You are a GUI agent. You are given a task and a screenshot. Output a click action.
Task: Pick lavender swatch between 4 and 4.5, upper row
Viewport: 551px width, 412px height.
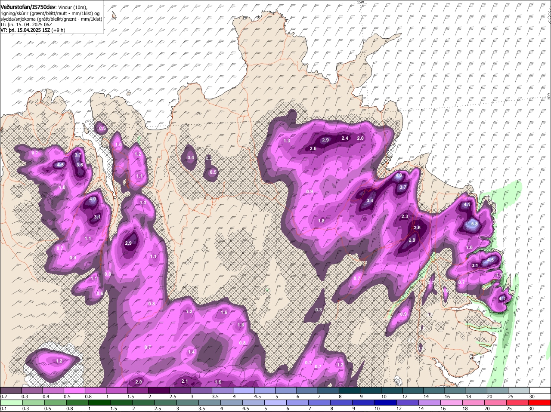pos(244,390)
